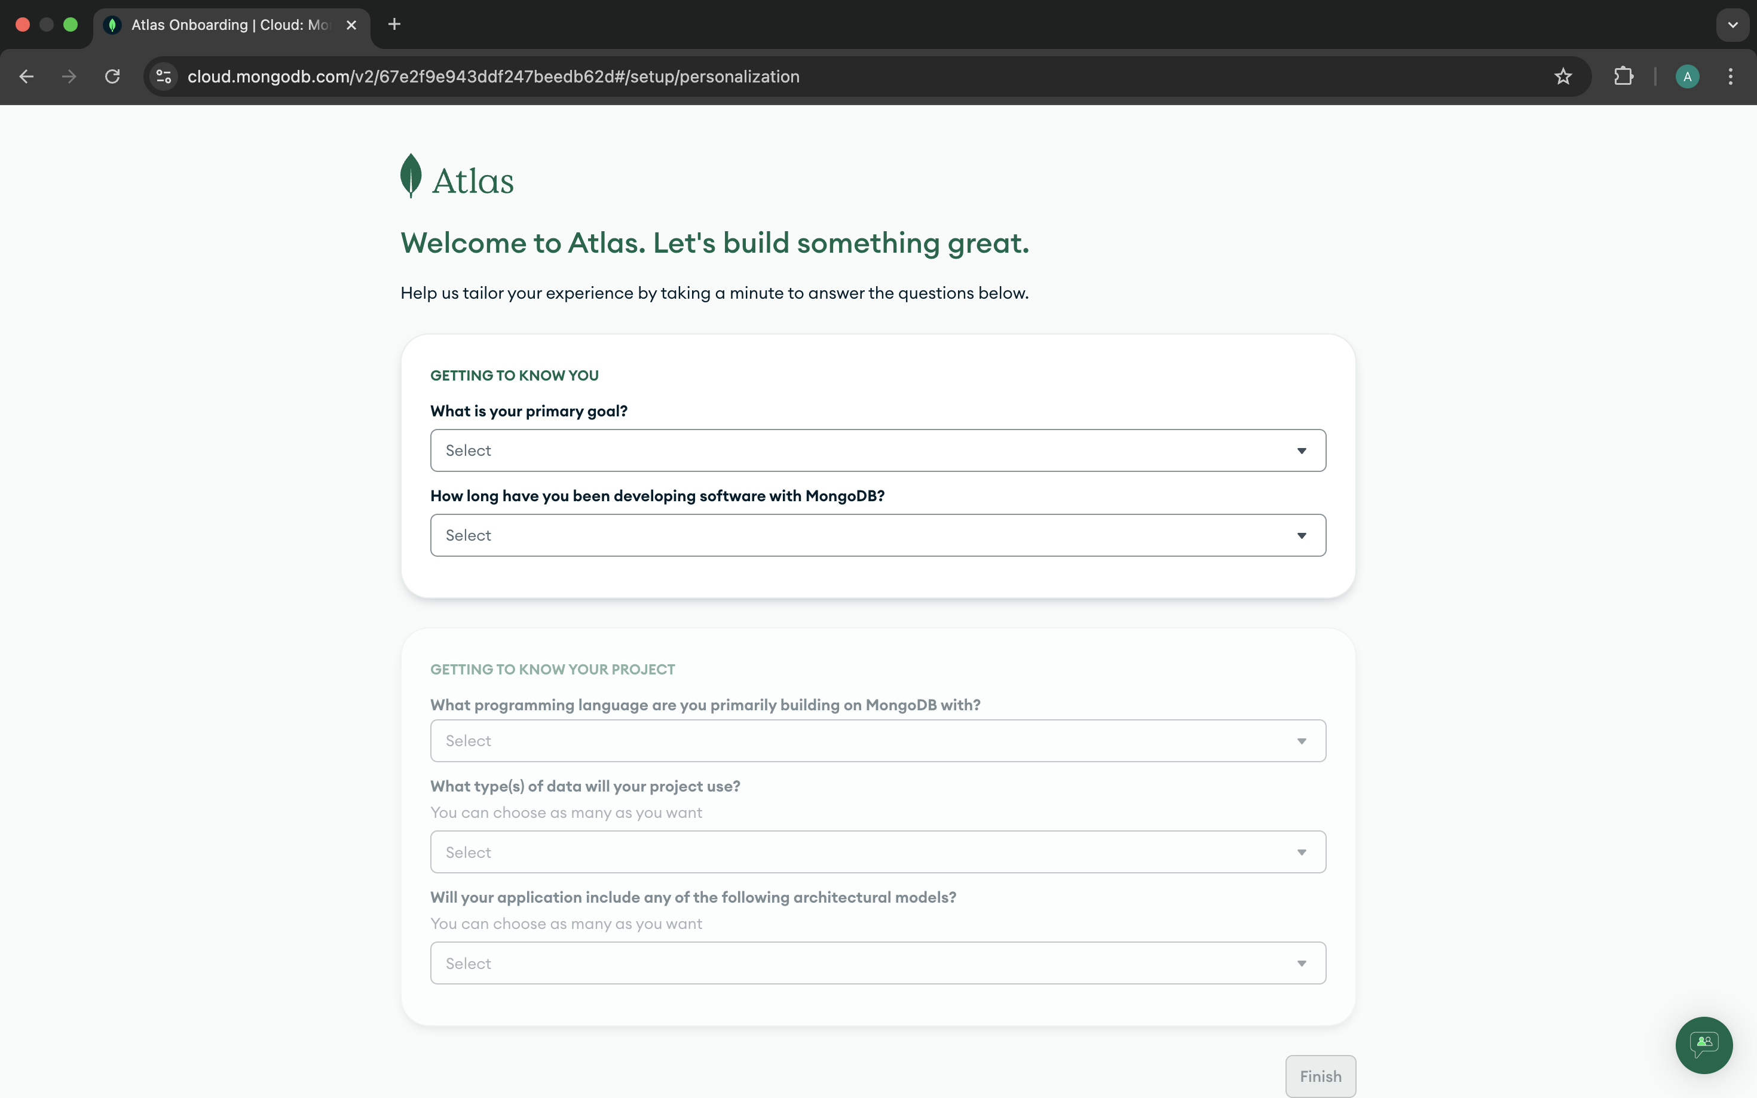Viewport: 1757px width, 1098px height.
Task: Open the data type(s) select dropdown
Action: tap(877, 852)
